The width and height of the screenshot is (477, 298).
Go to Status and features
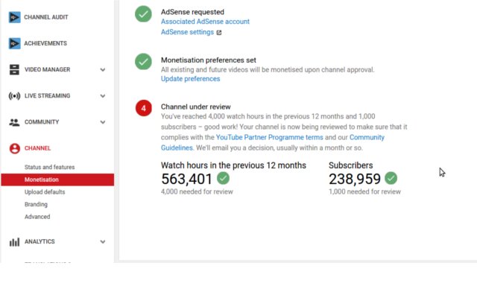point(50,167)
